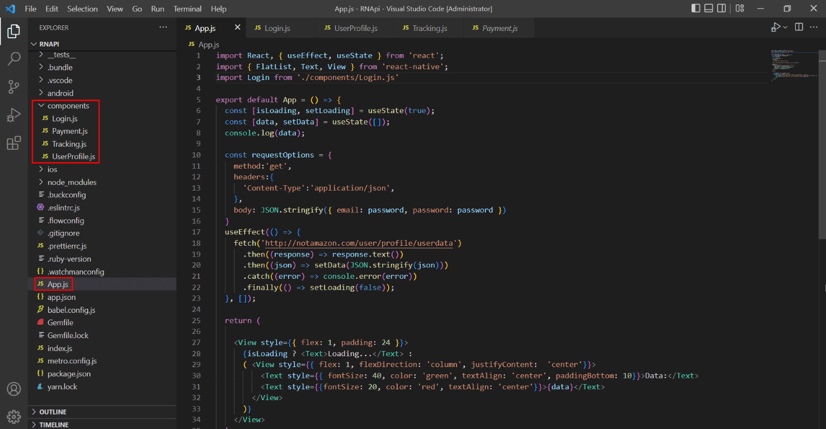826x429 pixels.
Task: Open the View menu
Action: tap(115, 9)
